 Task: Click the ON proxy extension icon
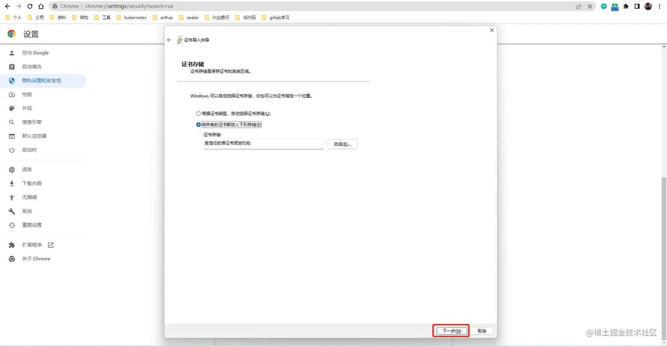click(615, 7)
